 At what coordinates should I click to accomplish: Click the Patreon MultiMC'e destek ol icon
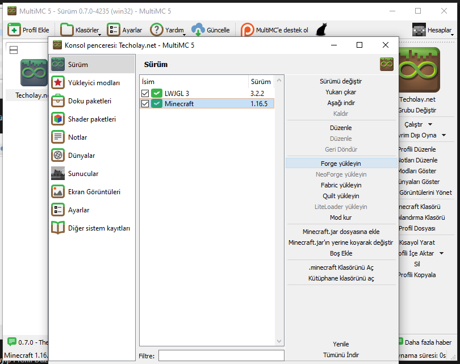click(247, 30)
